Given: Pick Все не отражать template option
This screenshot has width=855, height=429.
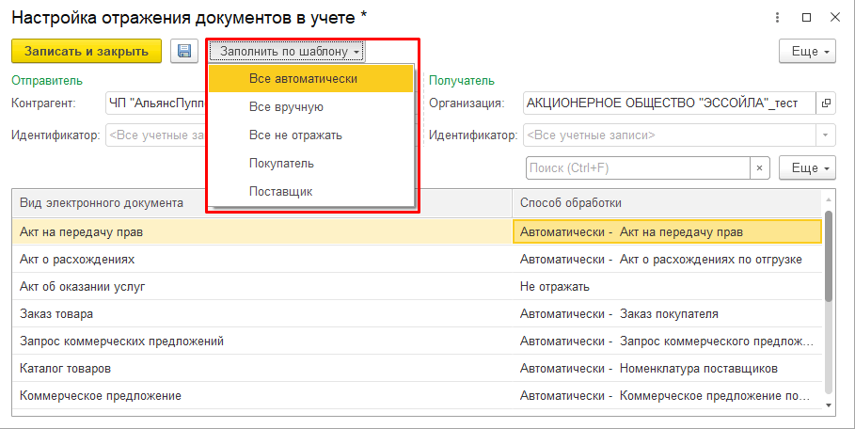Looking at the screenshot, I should [x=295, y=135].
